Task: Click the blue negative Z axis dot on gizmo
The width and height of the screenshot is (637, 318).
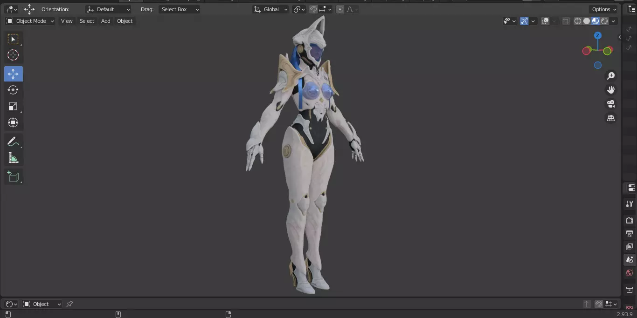Action: coord(598,66)
